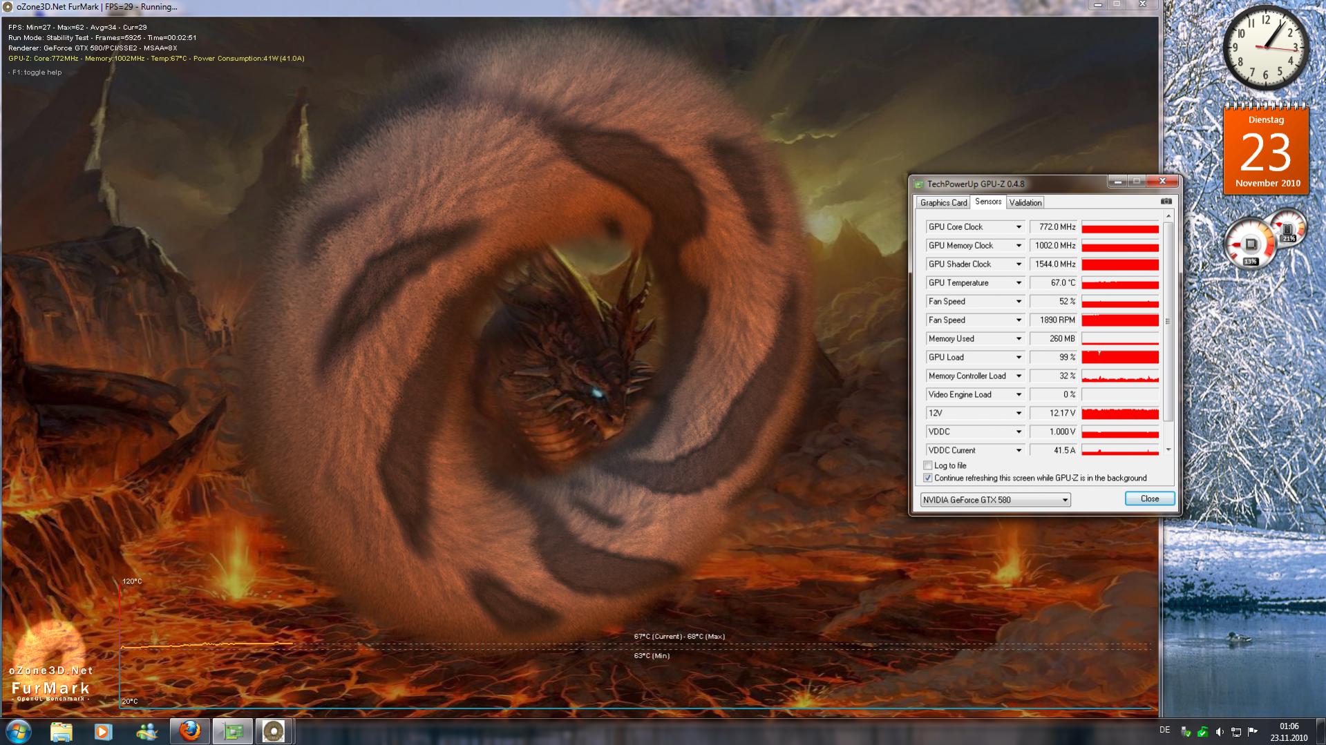The width and height of the screenshot is (1326, 745).
Task: Click the GPU-Z sensor list scrollbar thumb
Action: (x=1168, y=322)
